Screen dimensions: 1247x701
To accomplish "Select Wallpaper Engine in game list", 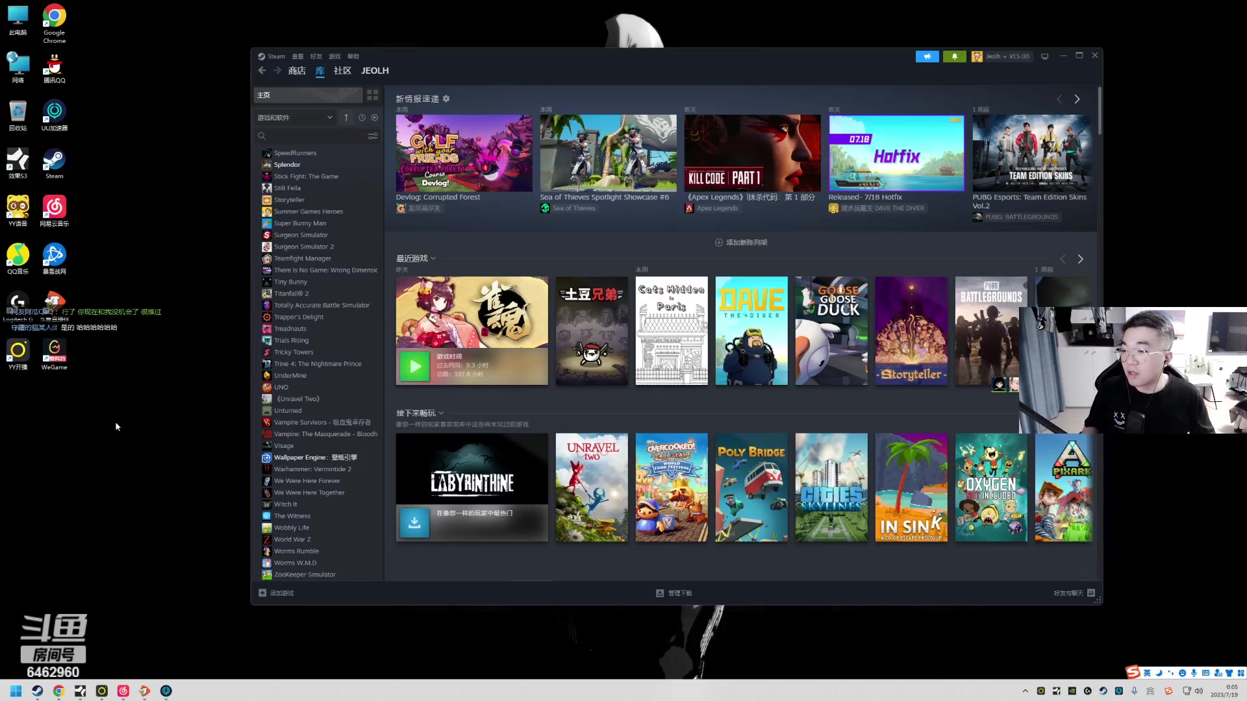I will [315, 458].
